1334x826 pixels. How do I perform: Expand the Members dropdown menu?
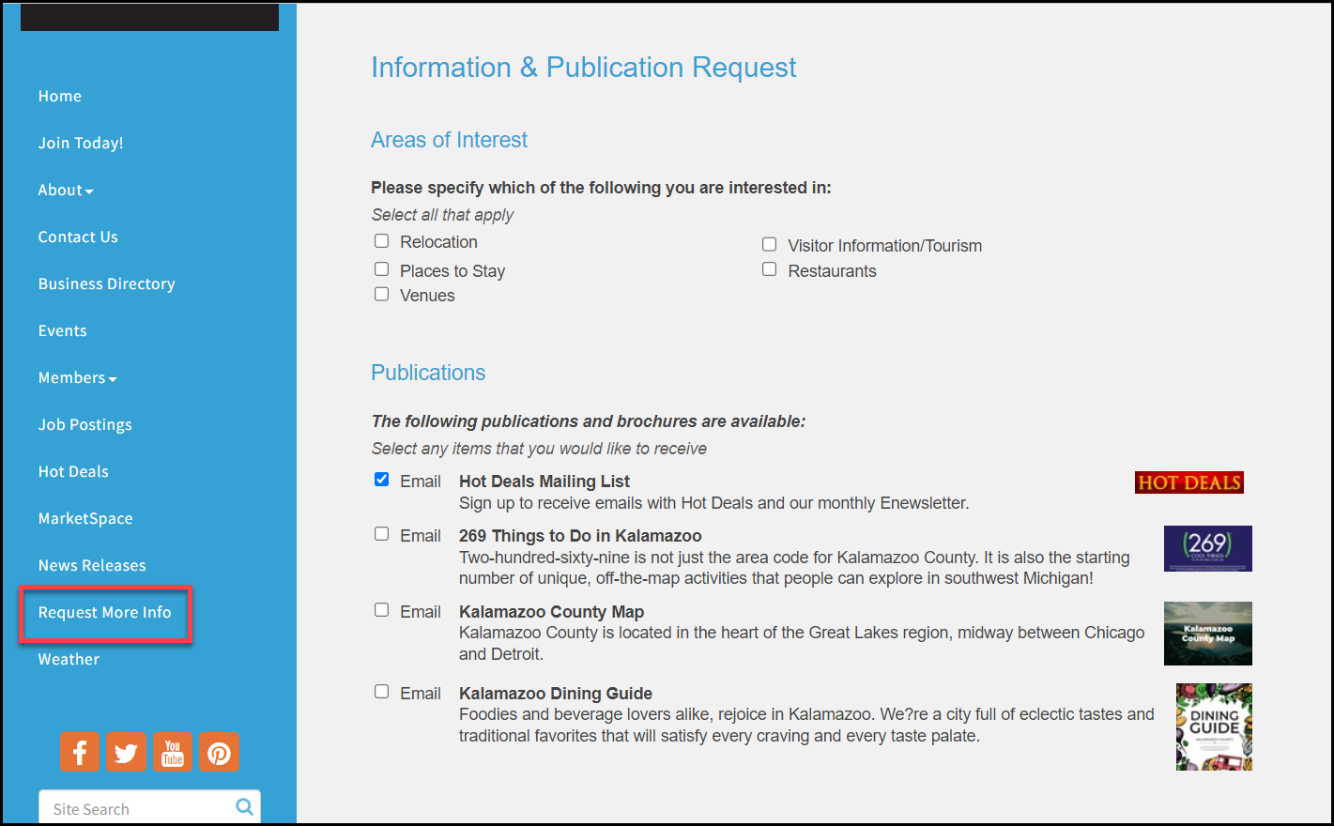coord(78,377)
